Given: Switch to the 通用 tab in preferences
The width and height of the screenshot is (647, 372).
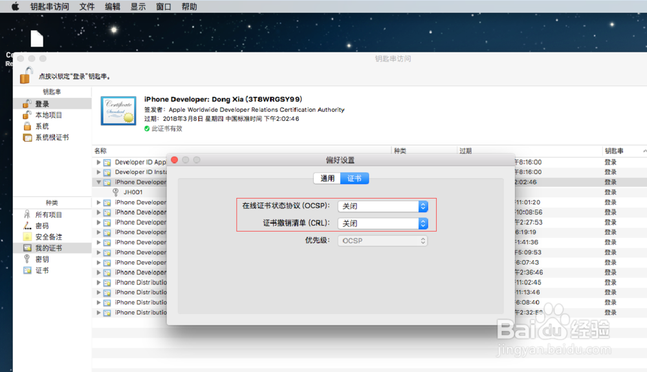Looking at the screenshot, I should 327,178.
